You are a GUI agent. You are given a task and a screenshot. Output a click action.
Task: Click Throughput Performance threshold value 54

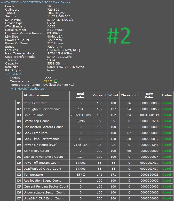[129, 109]
